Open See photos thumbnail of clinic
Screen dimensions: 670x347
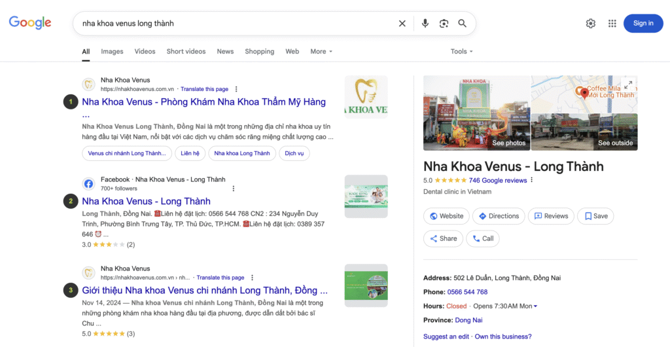[x=476, y=113]
